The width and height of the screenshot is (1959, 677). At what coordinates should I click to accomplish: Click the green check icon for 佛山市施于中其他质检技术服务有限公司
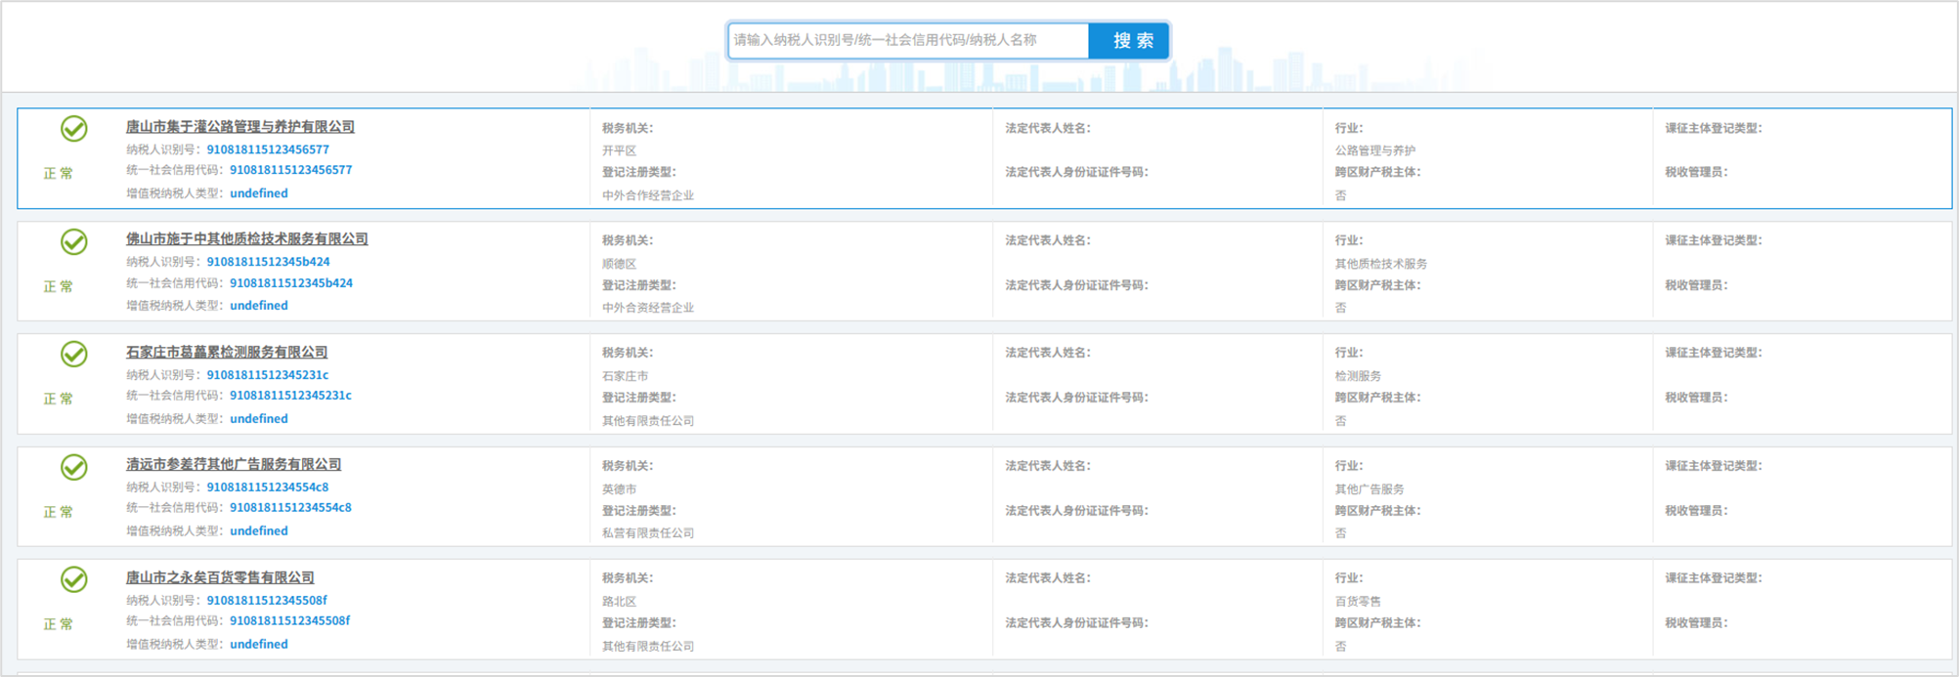(x=74, y=241)
